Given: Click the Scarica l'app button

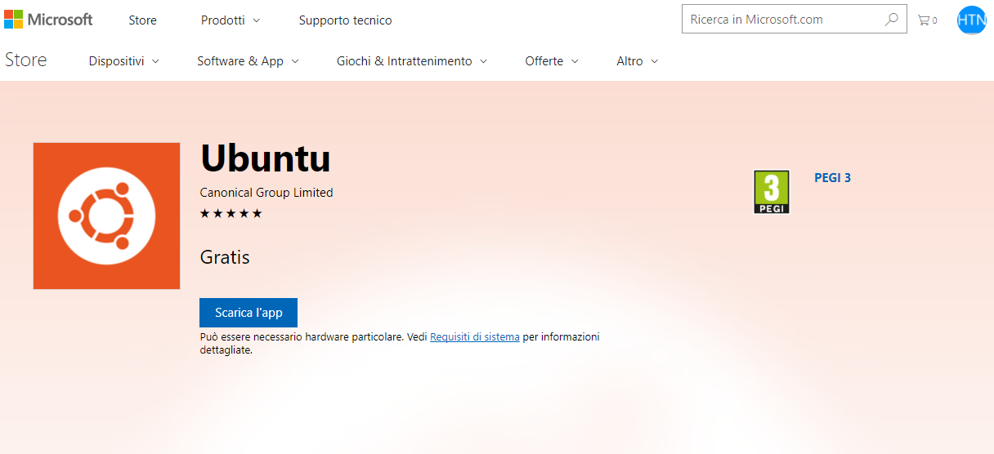Looking at the screenshot, I should point(248,313).
